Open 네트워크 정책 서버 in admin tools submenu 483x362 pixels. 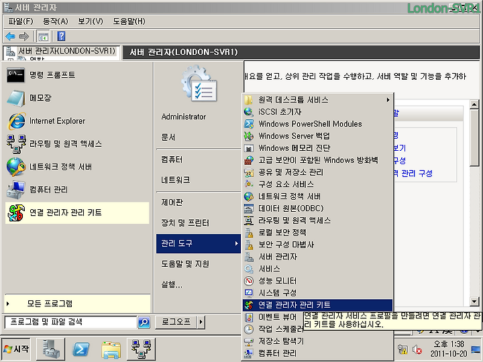tap(317, 196)
